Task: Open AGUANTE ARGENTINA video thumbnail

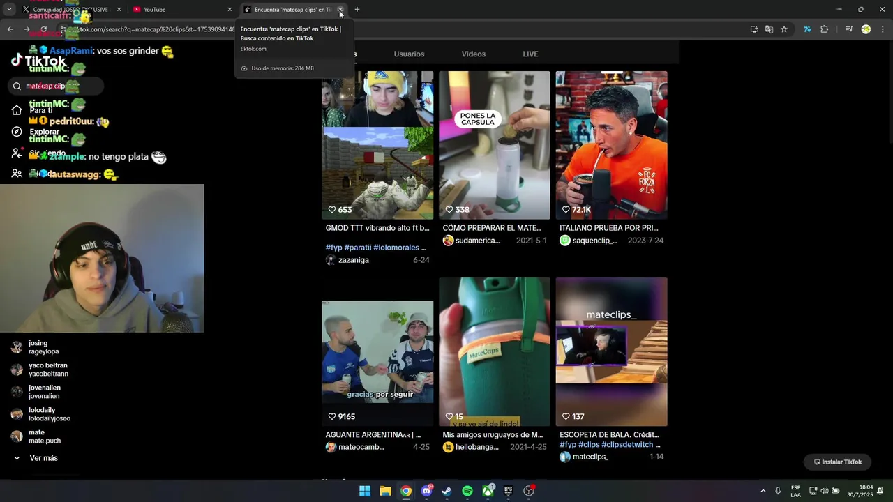Action: tap(377, 351)
